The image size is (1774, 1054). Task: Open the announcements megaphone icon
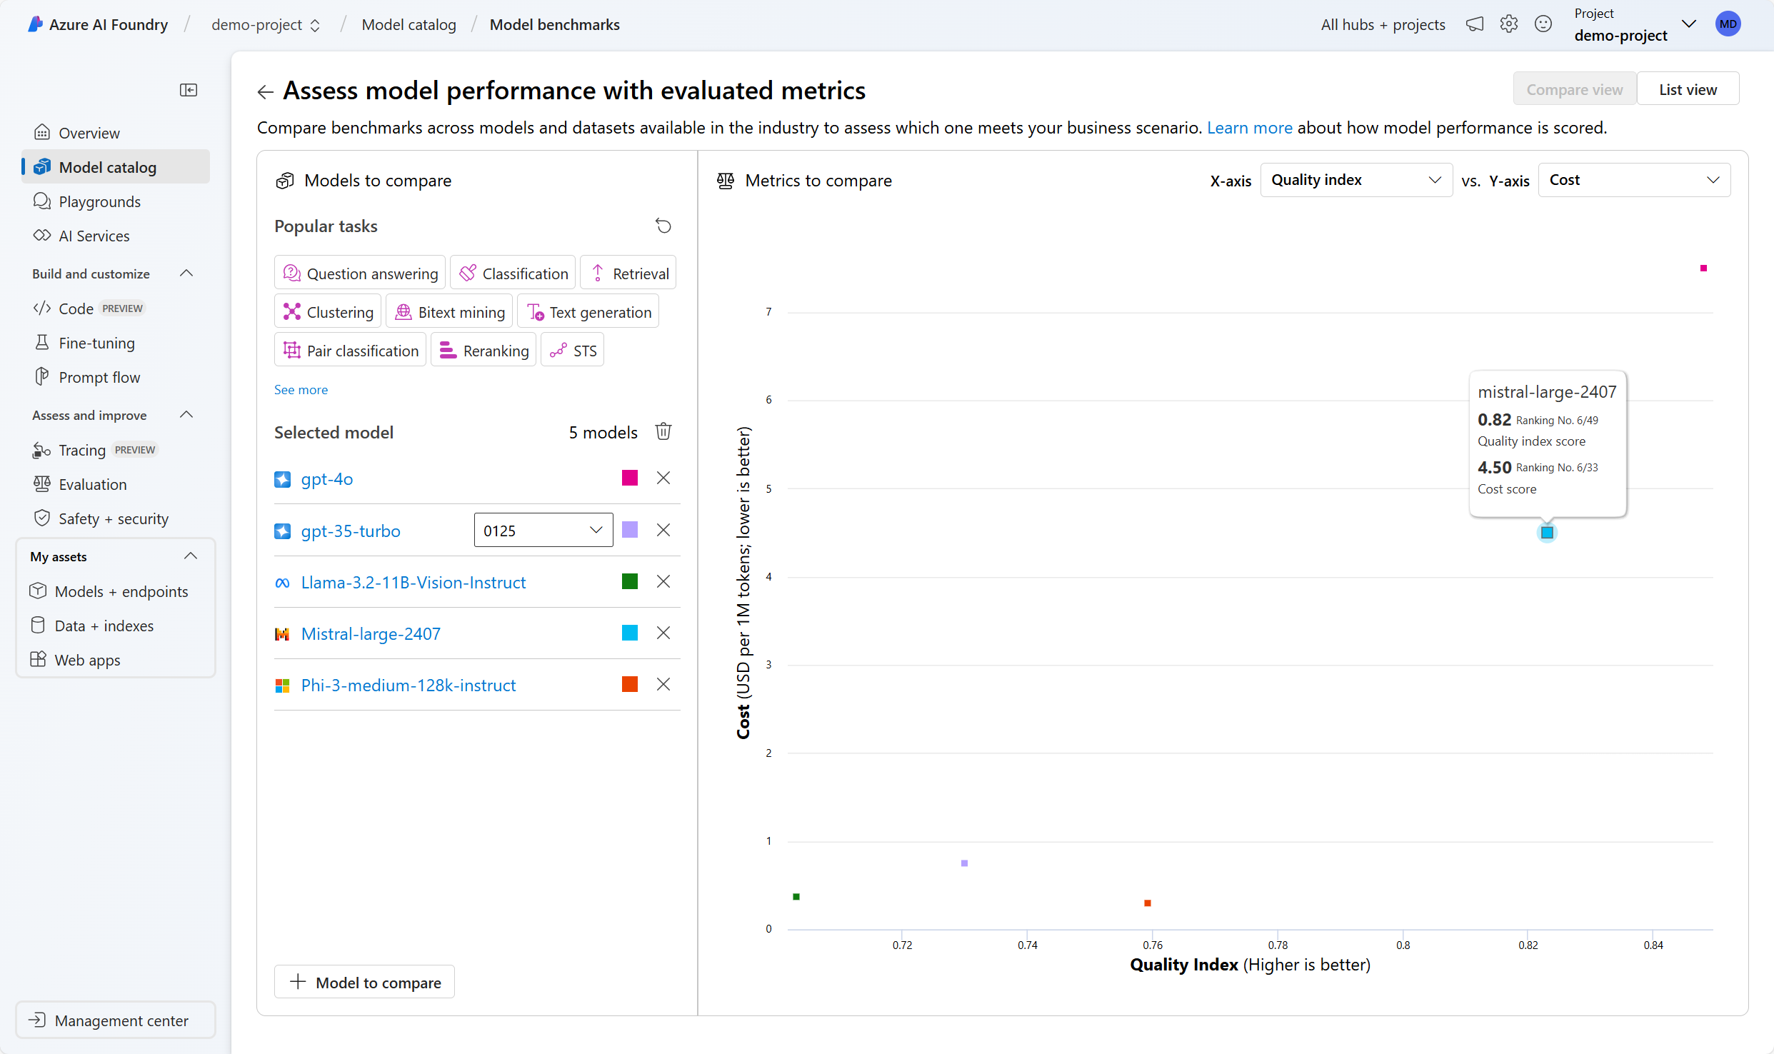click(x=1475, y=24)
